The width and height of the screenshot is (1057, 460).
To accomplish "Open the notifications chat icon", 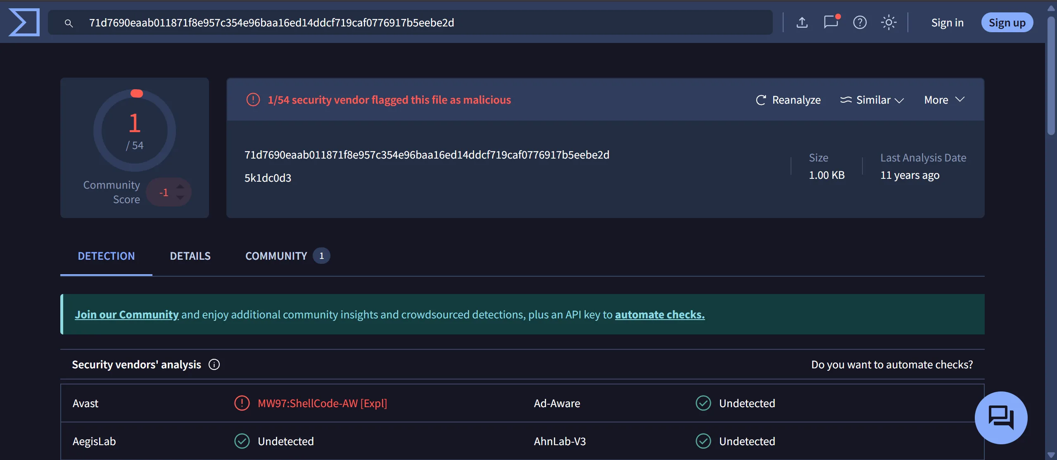I will click(831, 22).
